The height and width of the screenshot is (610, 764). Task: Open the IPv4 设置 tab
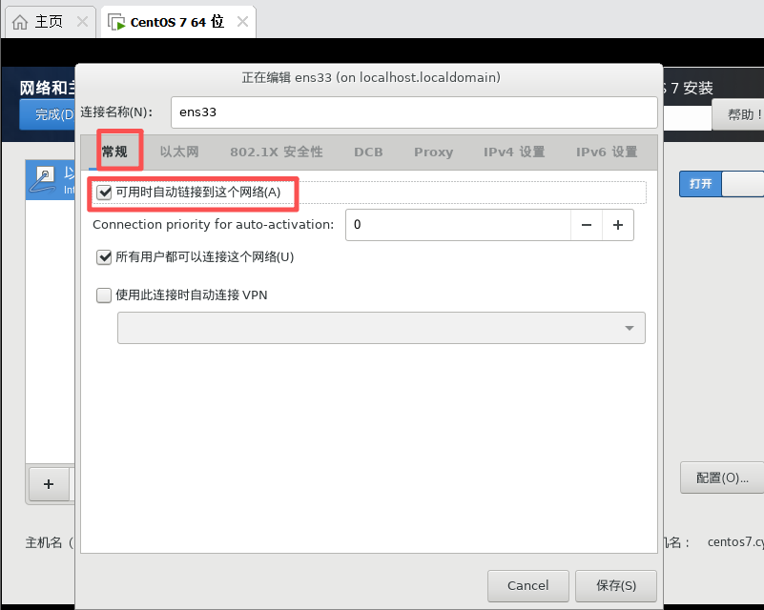[x=514, y=152]
